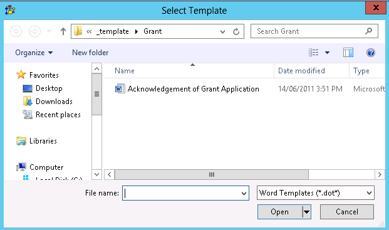Click the Downloads folder icon in Favorites
389x230 pixels.
(28, 102)
